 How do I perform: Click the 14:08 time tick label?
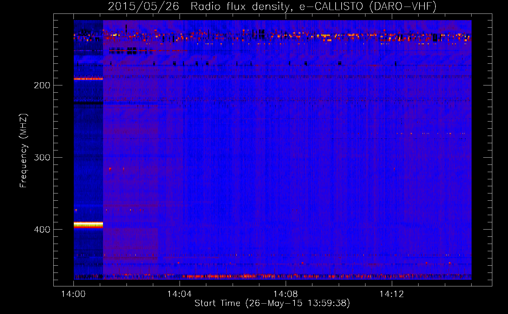pos(285,294)
